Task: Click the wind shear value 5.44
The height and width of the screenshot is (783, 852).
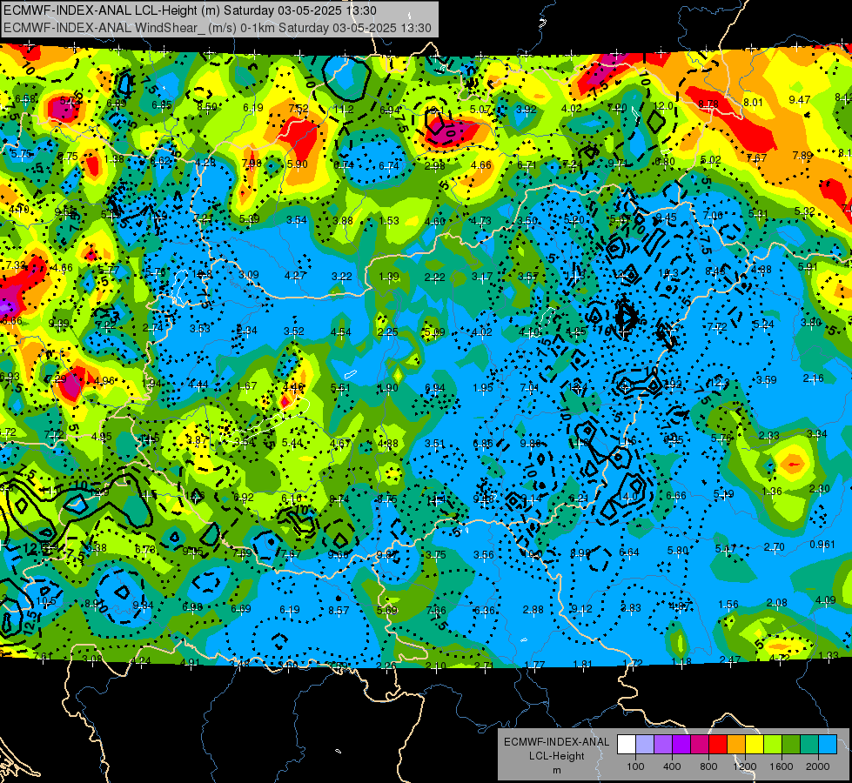Action: 292,443
